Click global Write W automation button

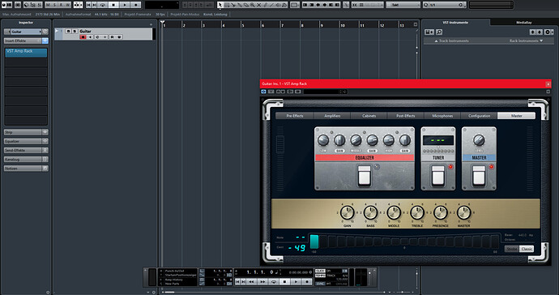67,5
